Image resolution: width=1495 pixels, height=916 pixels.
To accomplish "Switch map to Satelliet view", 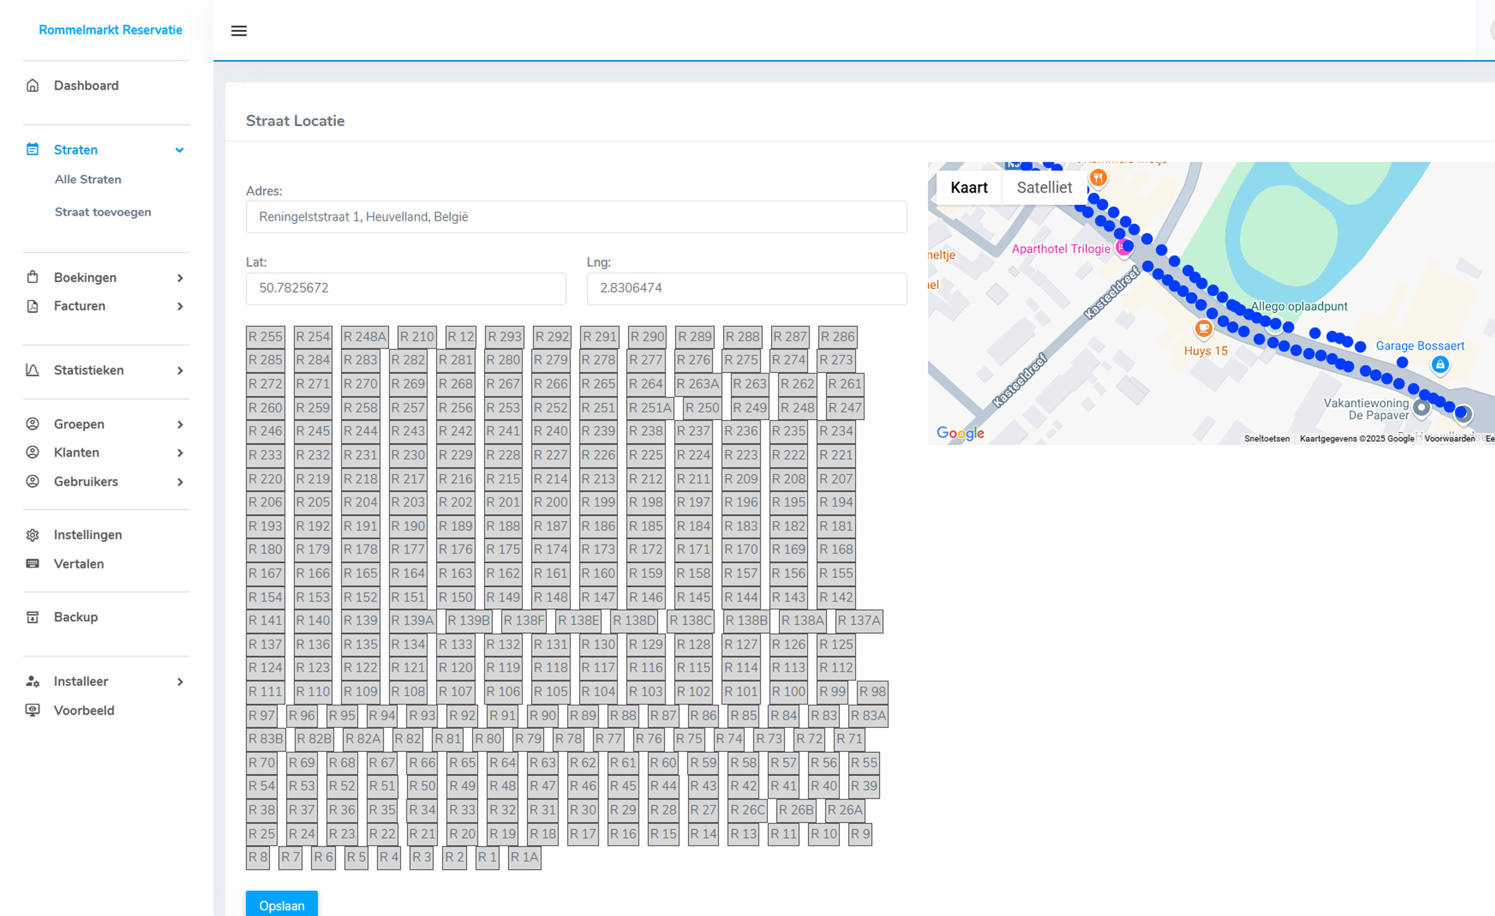I will tap(1044, 187).
